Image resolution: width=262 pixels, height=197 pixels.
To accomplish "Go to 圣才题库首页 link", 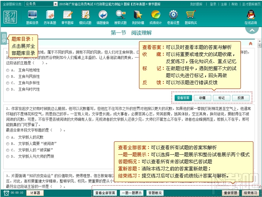I will (251, 4).
